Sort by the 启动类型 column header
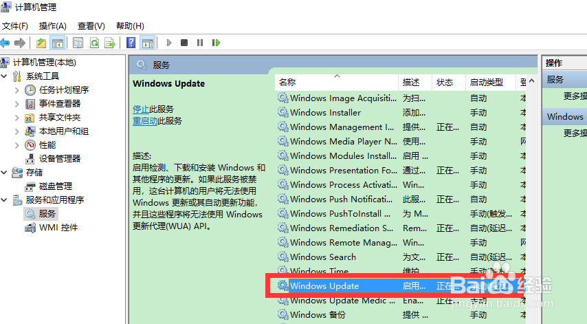The height and width of the screenshot is (324, 587). pos(491,83)
